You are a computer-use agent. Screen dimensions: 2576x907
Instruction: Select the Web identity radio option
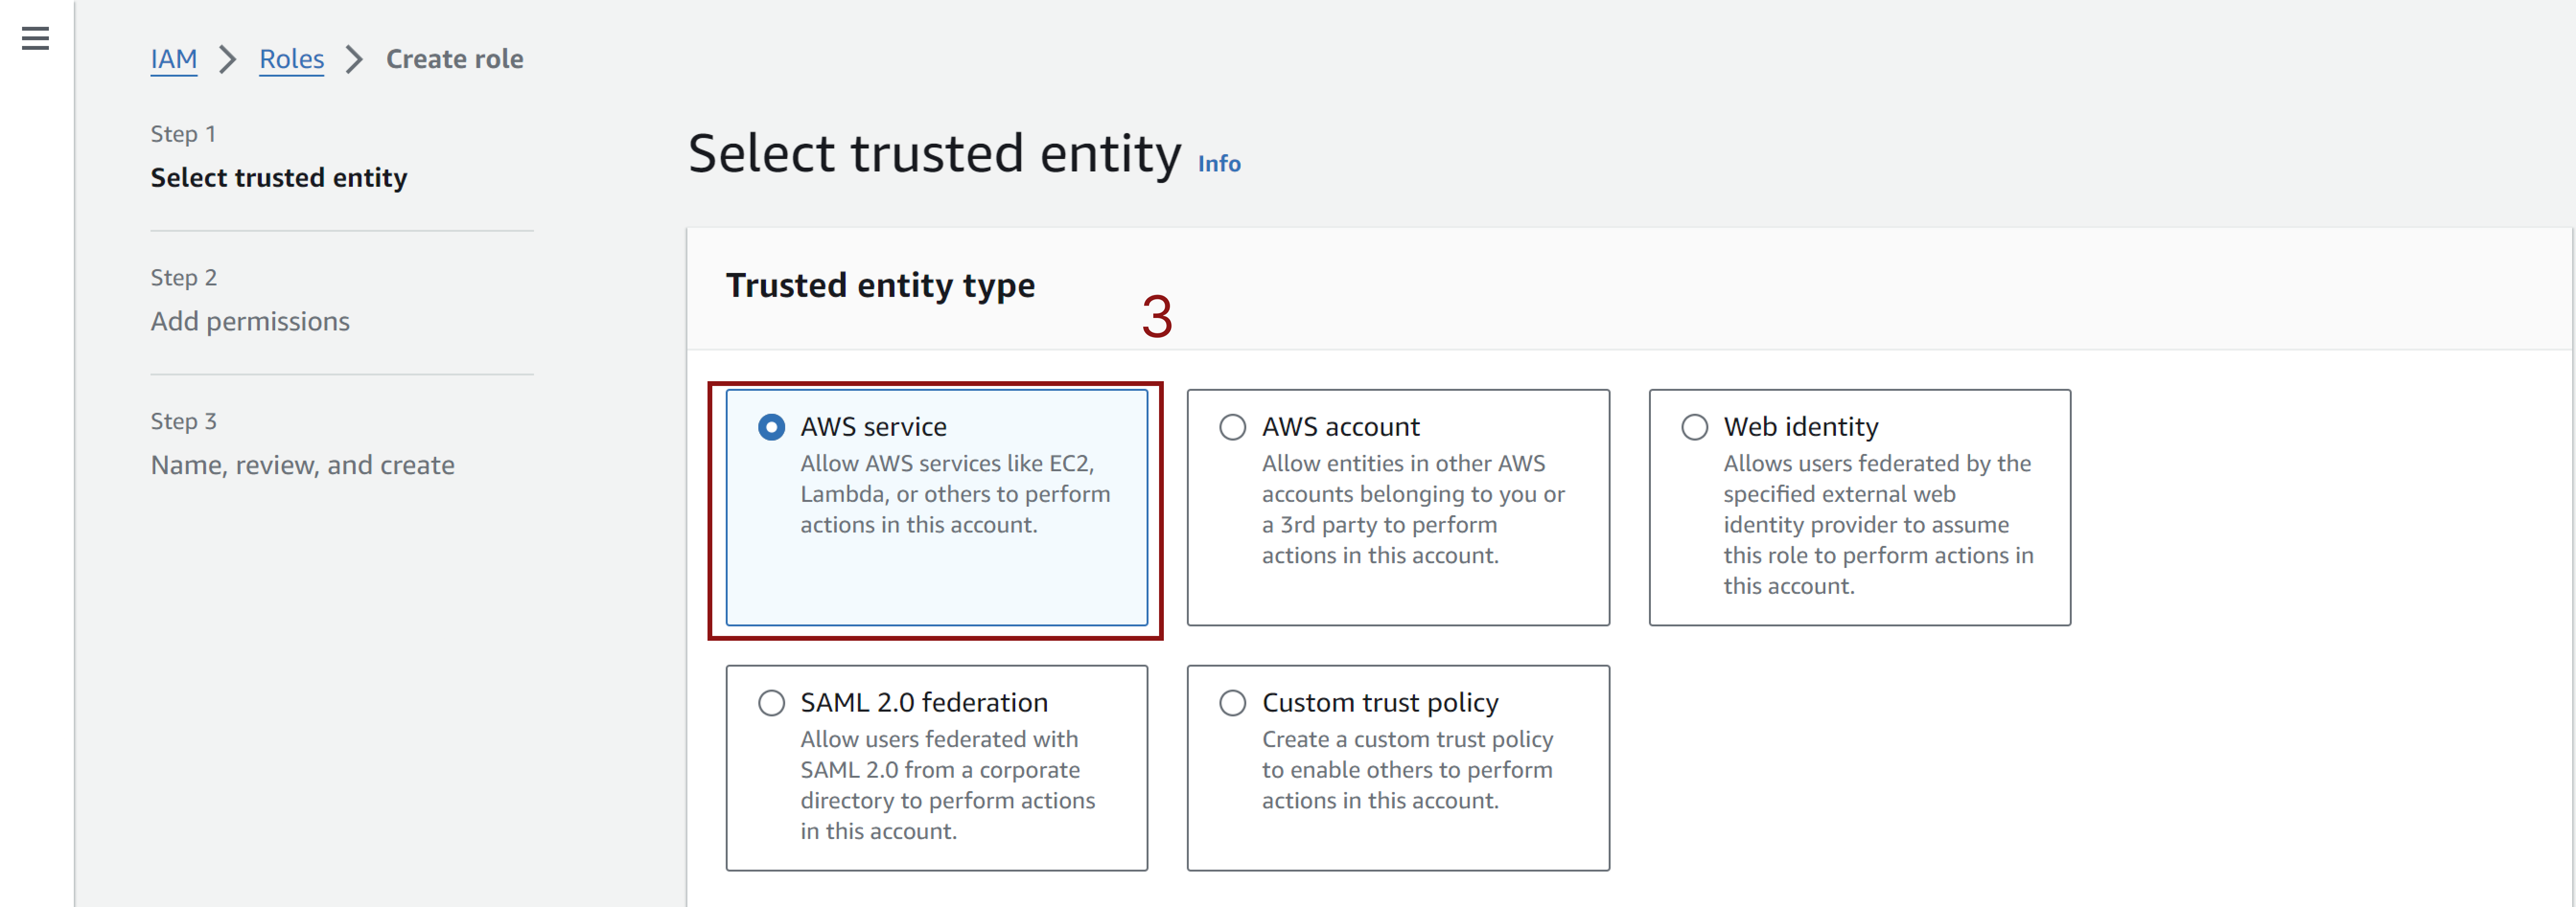click(1694, 428)
